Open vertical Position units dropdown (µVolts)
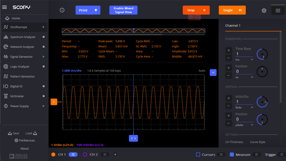The image size is (286, 161). click(244, 125)
